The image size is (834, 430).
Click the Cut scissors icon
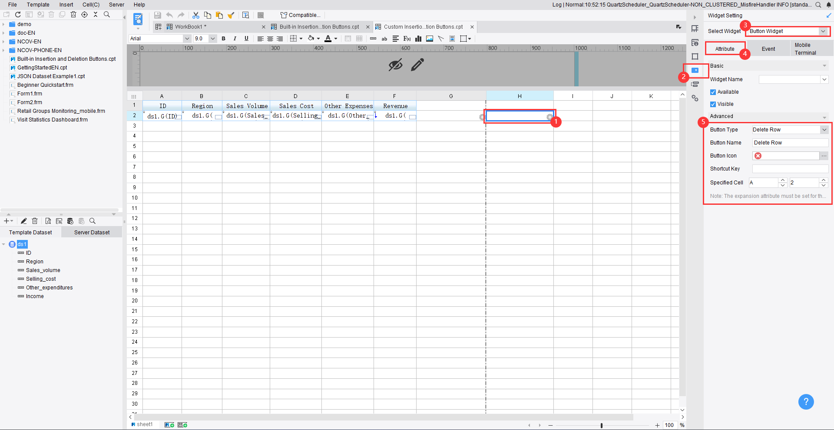click(196, 15)
